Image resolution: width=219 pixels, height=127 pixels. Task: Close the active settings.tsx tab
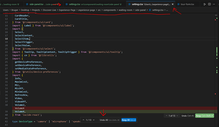173,4
